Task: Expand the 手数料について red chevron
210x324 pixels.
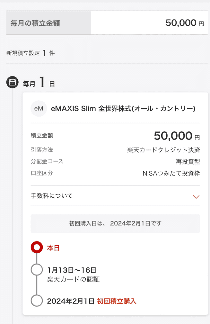Action: 196,196
